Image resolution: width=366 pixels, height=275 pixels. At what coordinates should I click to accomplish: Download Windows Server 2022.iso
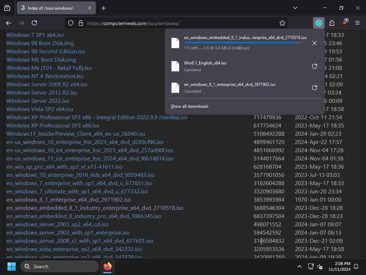pos(38,101)
